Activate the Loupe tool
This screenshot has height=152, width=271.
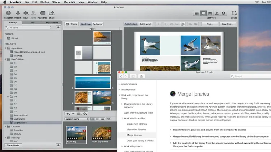point(234,13)
